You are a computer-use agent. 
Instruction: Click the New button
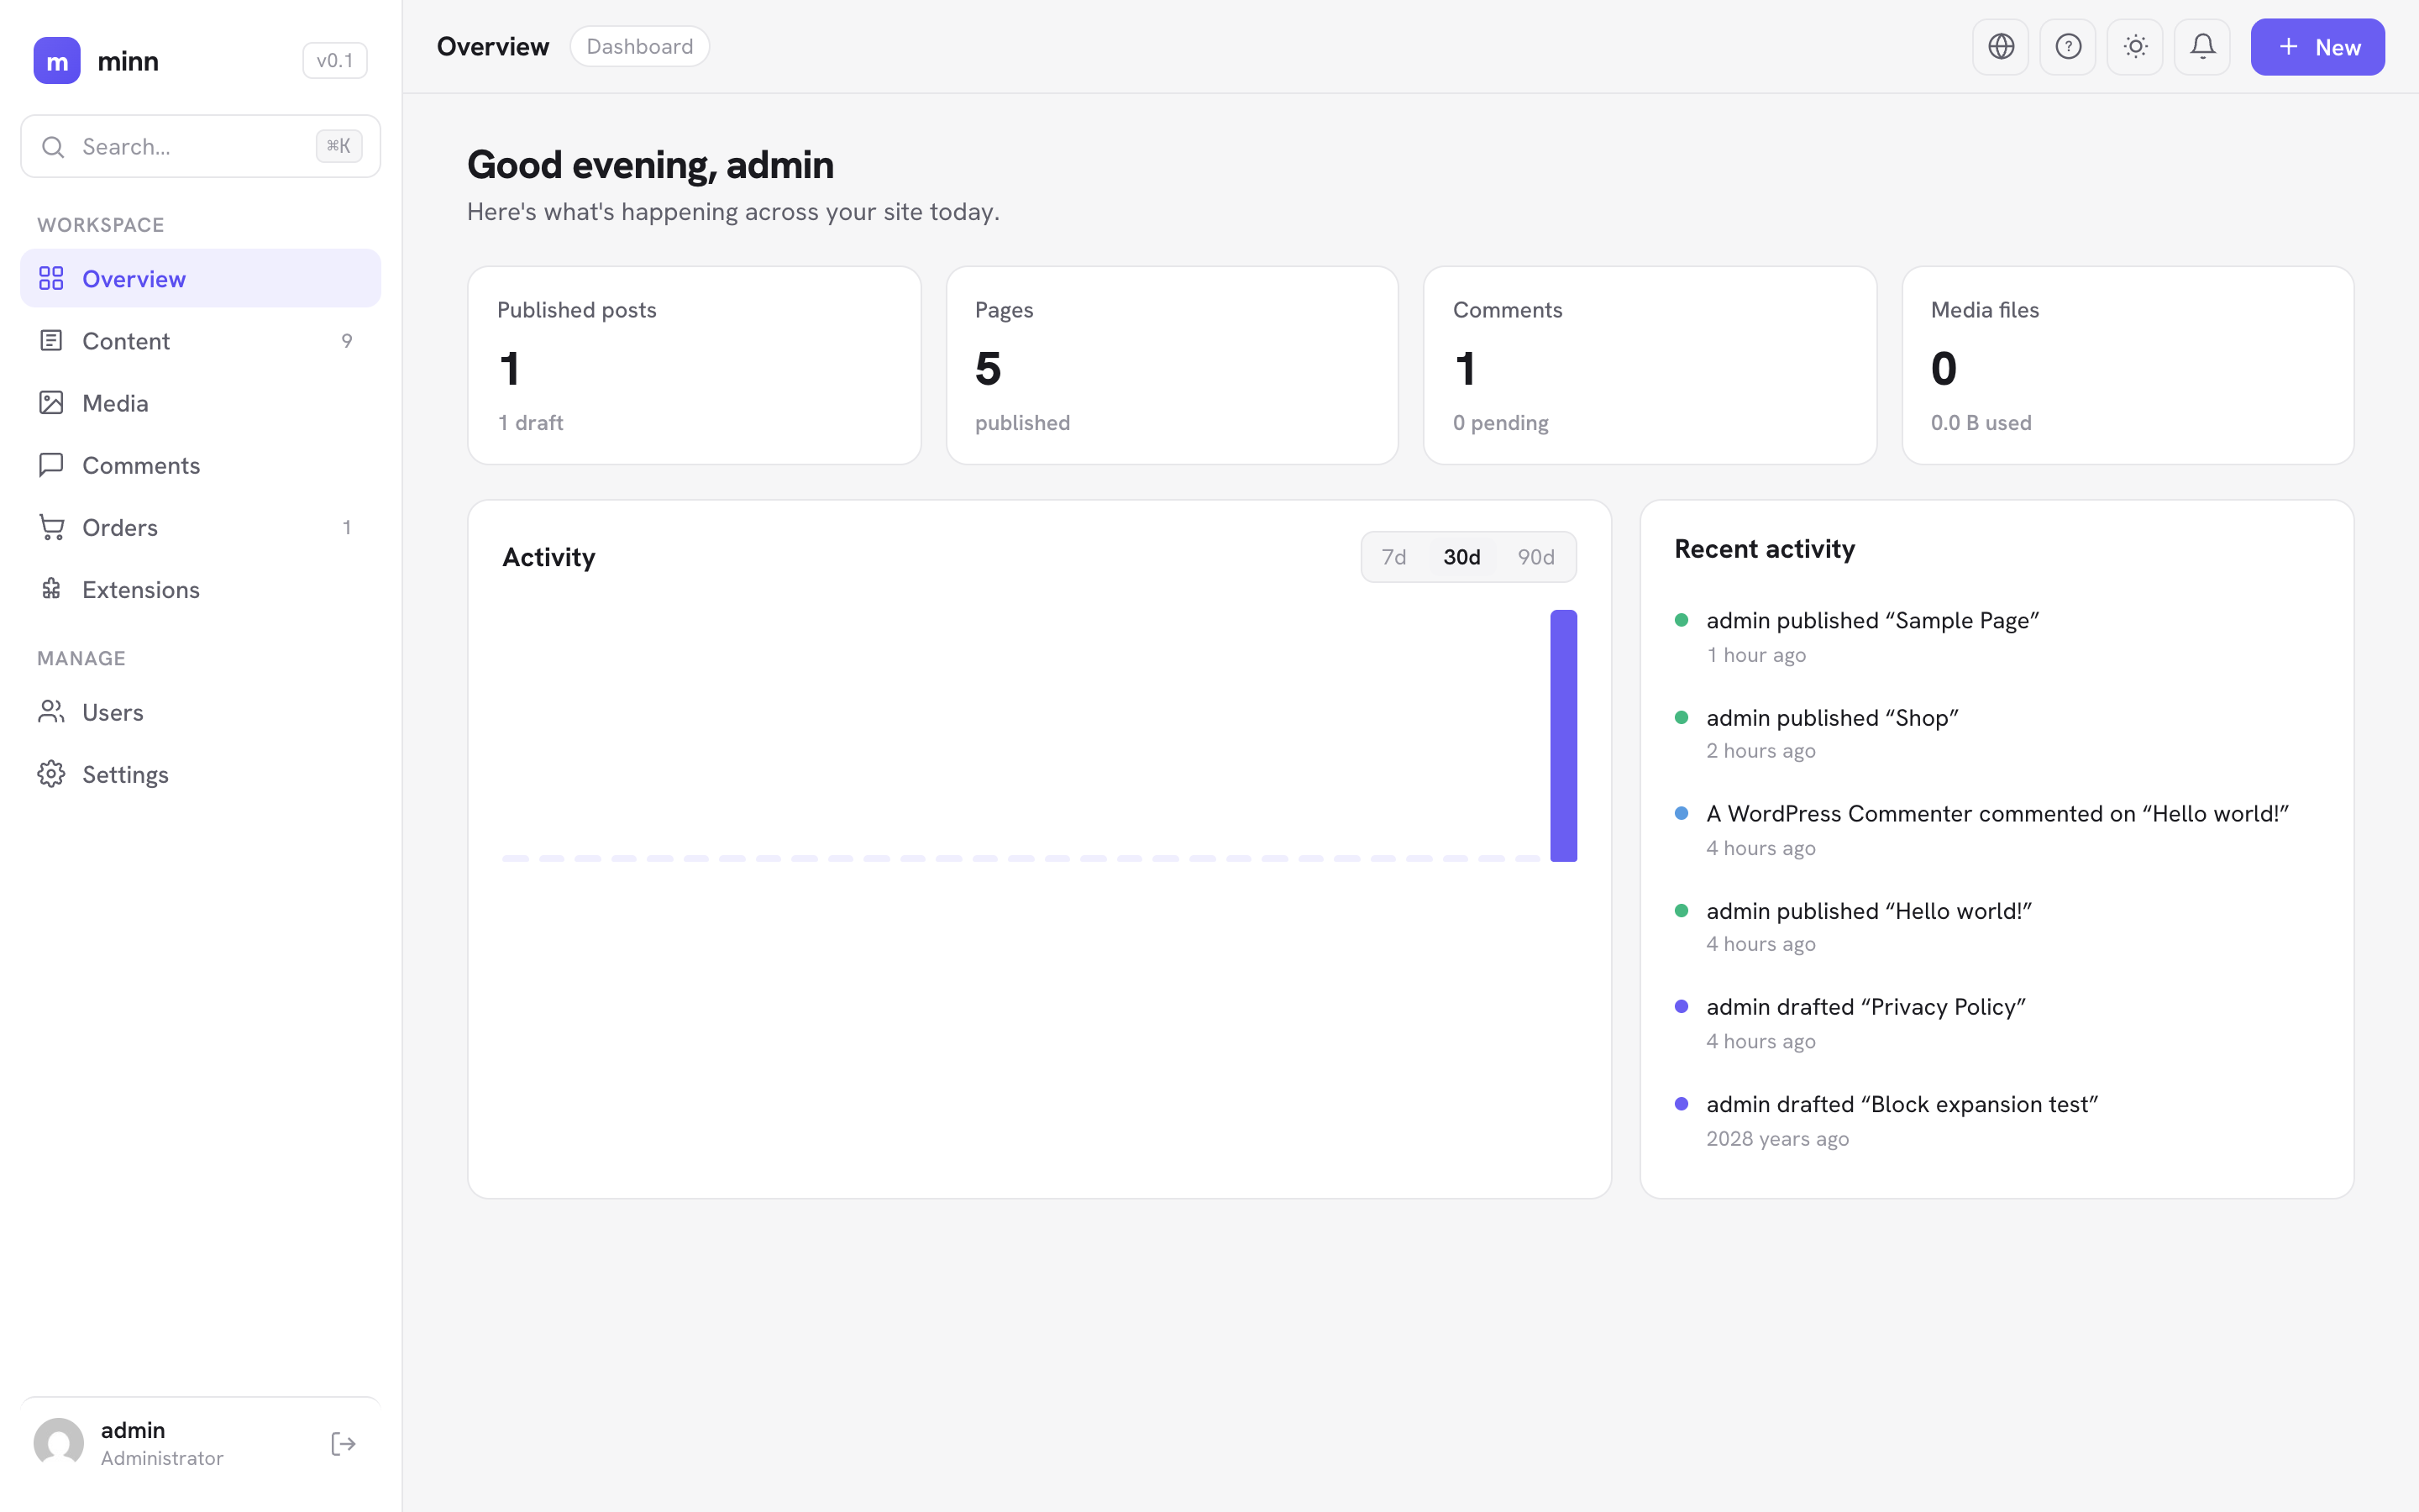coord(2317,47)
